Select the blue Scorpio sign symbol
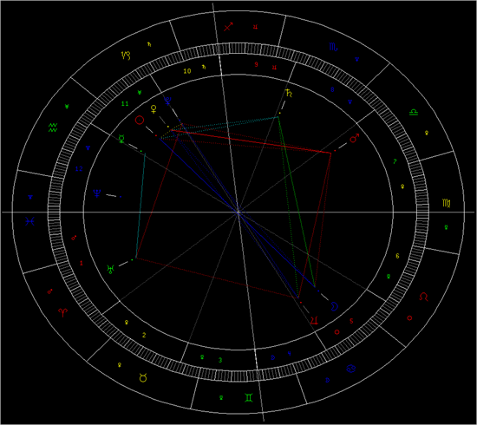477x425 pixels. coord(333,47)
